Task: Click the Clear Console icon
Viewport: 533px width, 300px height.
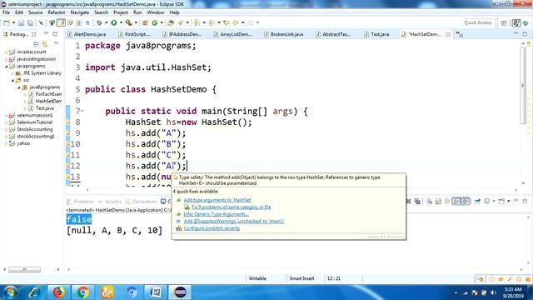Action: [430, 202]
